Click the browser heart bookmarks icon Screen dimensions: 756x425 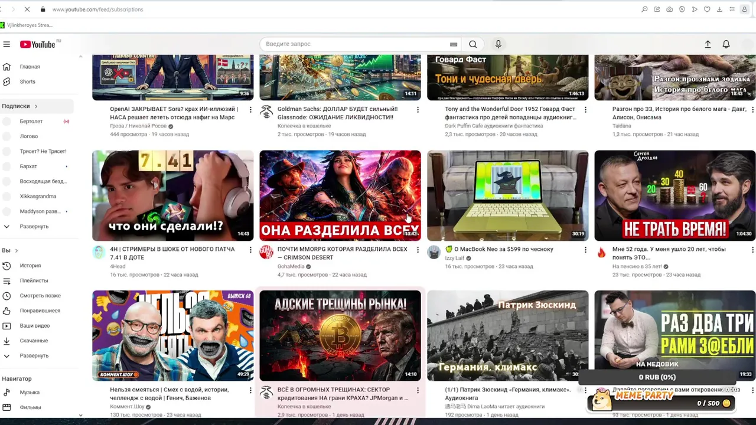point(707,9)
